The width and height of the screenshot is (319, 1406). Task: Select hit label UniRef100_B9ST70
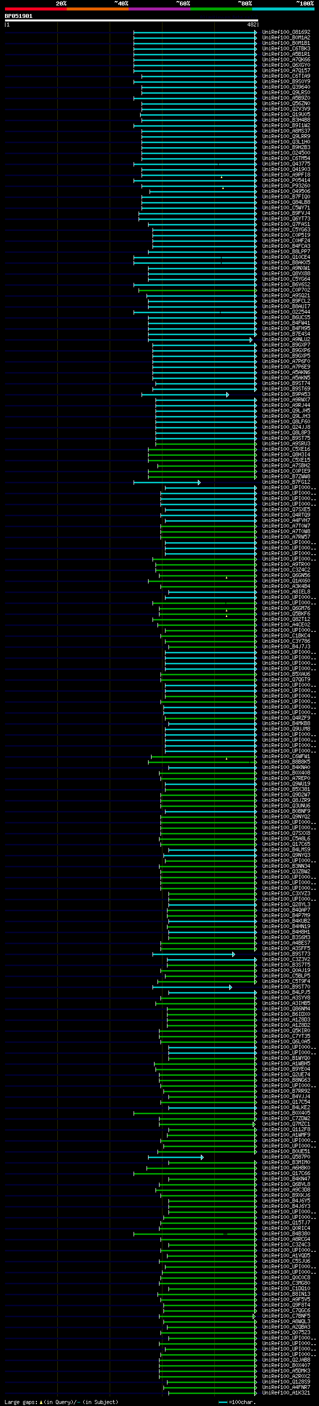pos(286,987)
